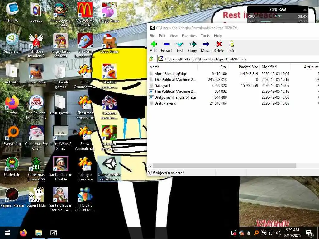Open File Explorer from the taskbar

[x=38, y=233]
